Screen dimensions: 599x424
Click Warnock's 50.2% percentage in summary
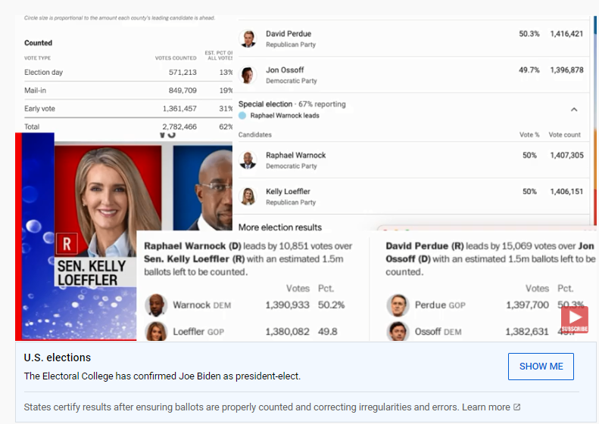[331, 305]
